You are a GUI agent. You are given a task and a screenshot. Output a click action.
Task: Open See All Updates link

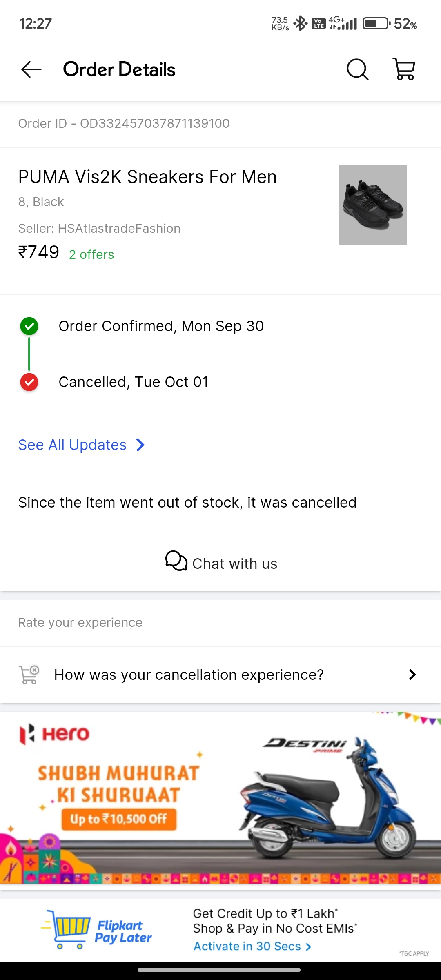tap(72, 445)
